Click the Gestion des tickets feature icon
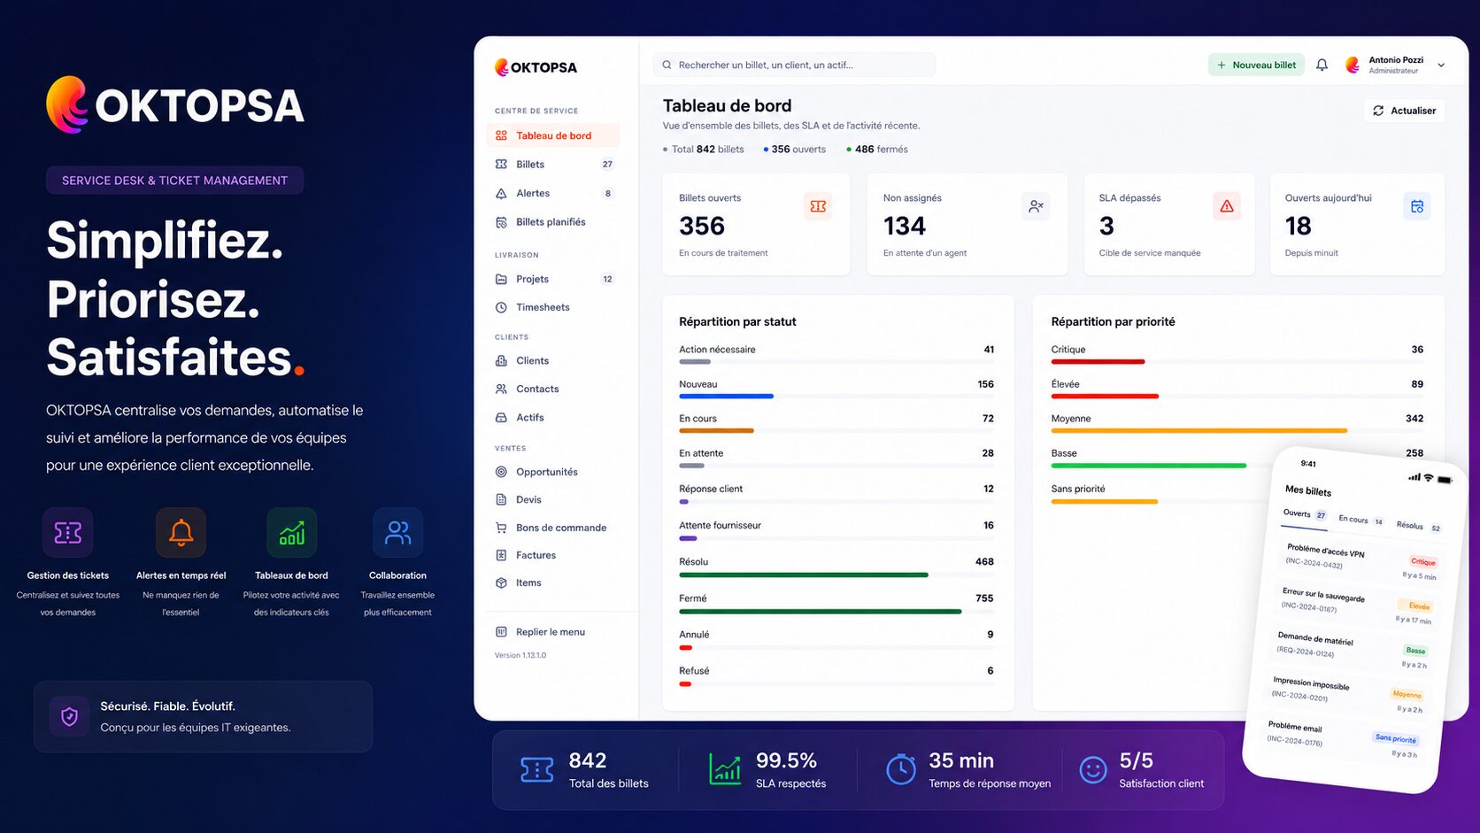This screenshot has height=833, width=1480. (x=68, y=533)
